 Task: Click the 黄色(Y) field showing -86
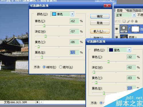[74, 42]
